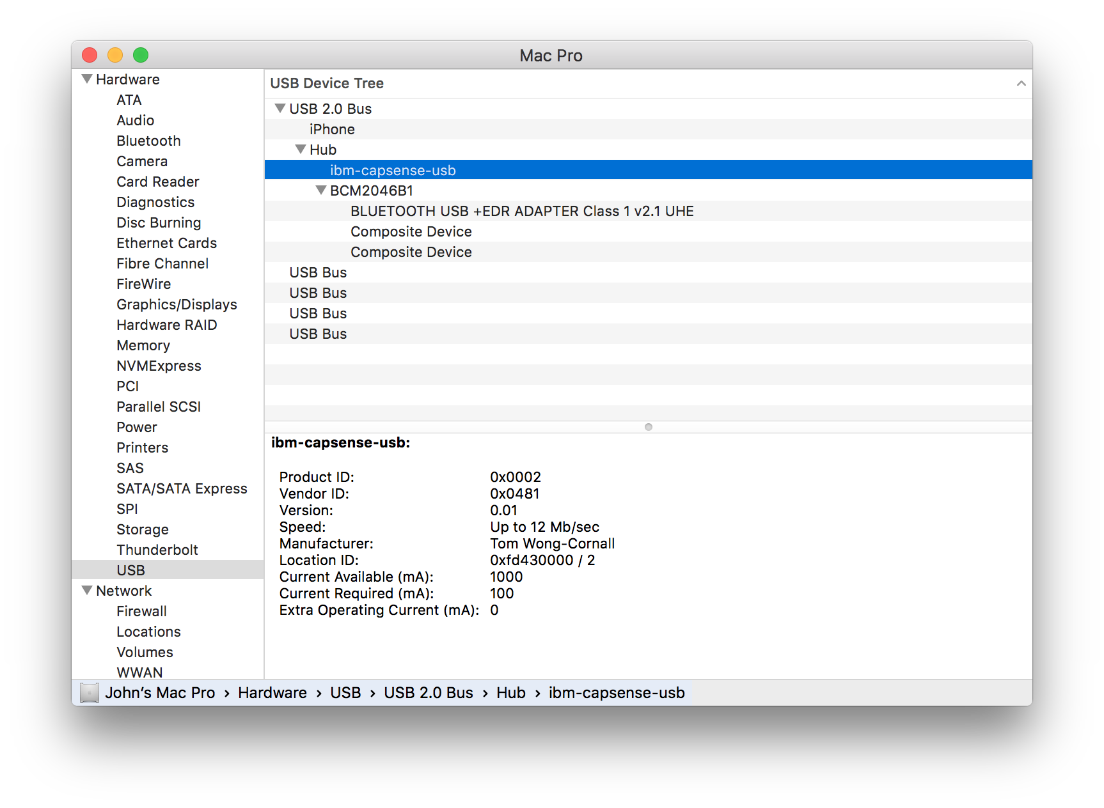Click John's Mac Pro in the breadcrumb path
1104x808 pixels.
160,692
